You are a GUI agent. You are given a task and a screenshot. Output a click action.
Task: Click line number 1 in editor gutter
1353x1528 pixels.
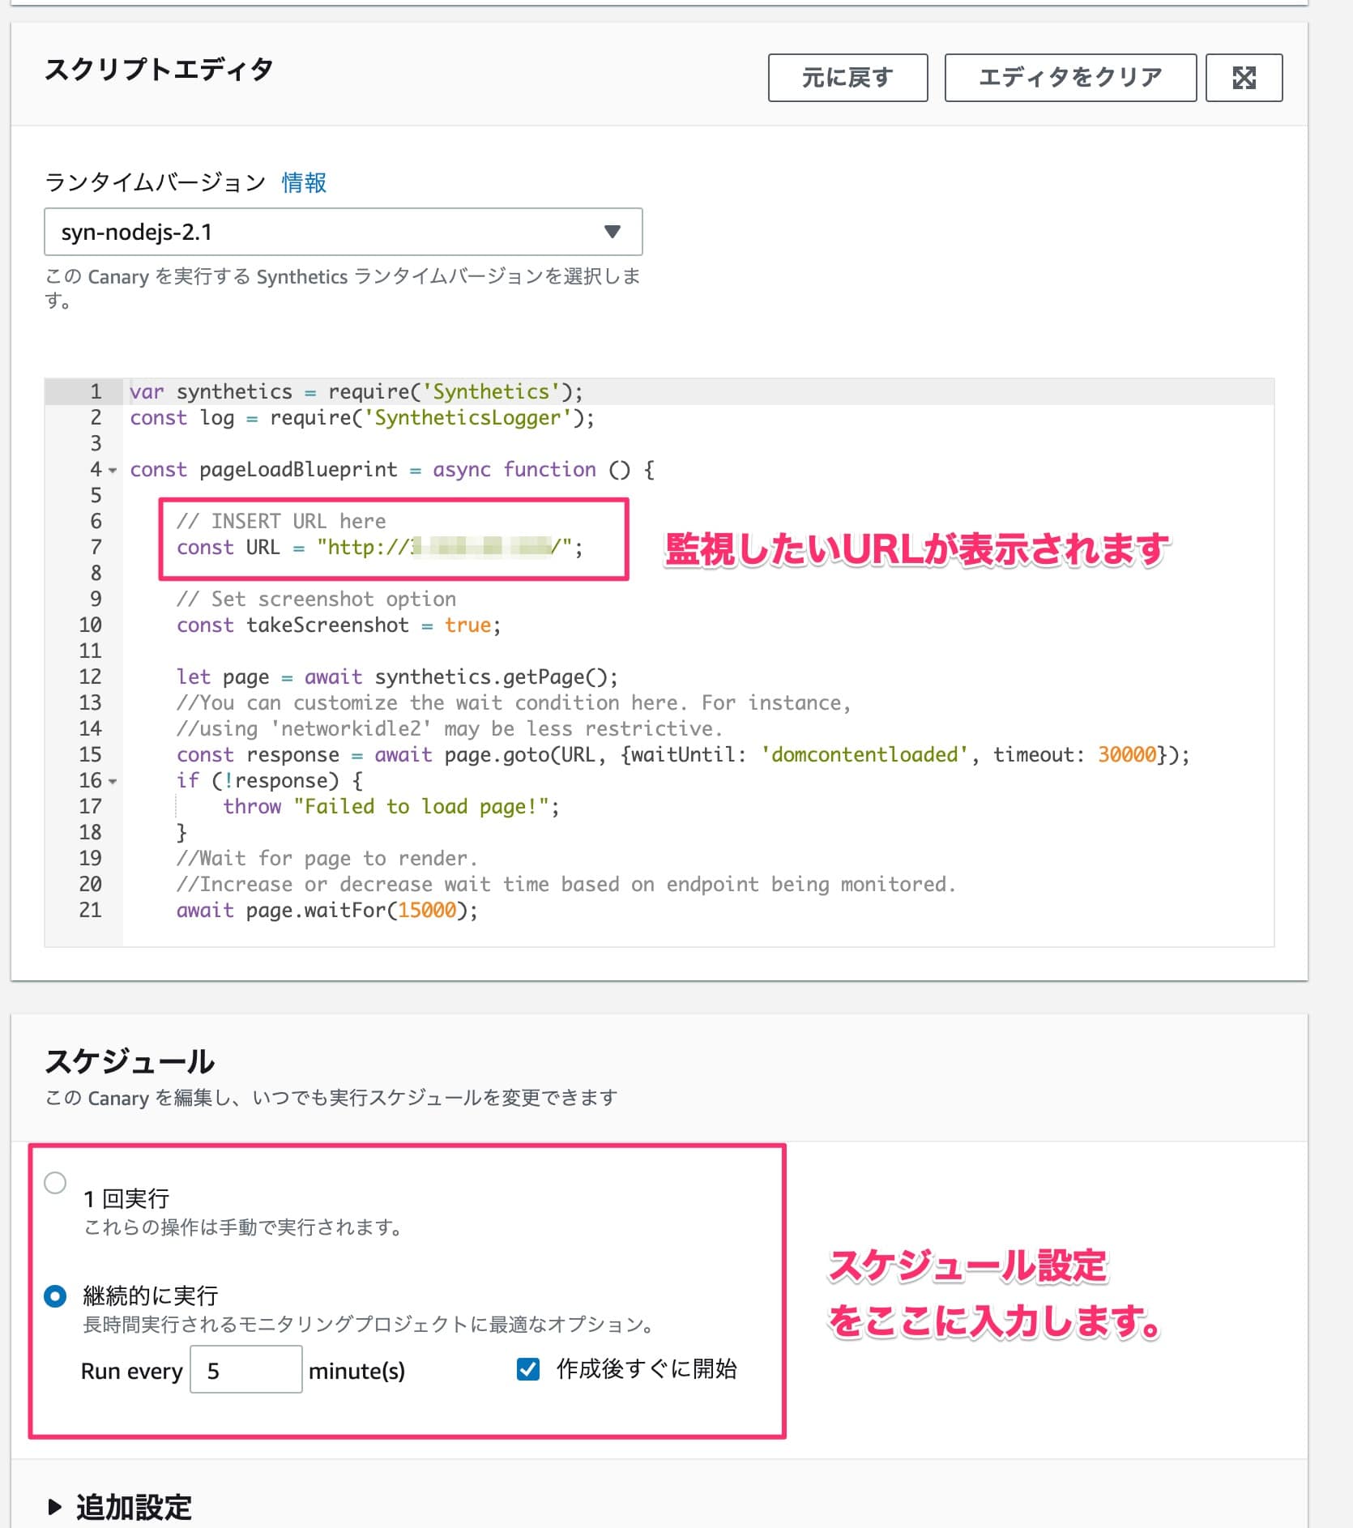pos(96,392)
